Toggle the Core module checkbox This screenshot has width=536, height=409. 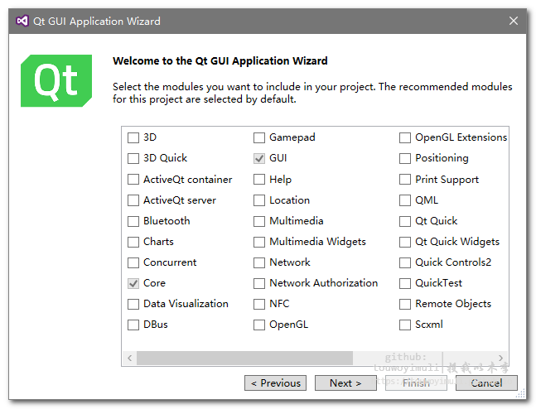point(133,283)
